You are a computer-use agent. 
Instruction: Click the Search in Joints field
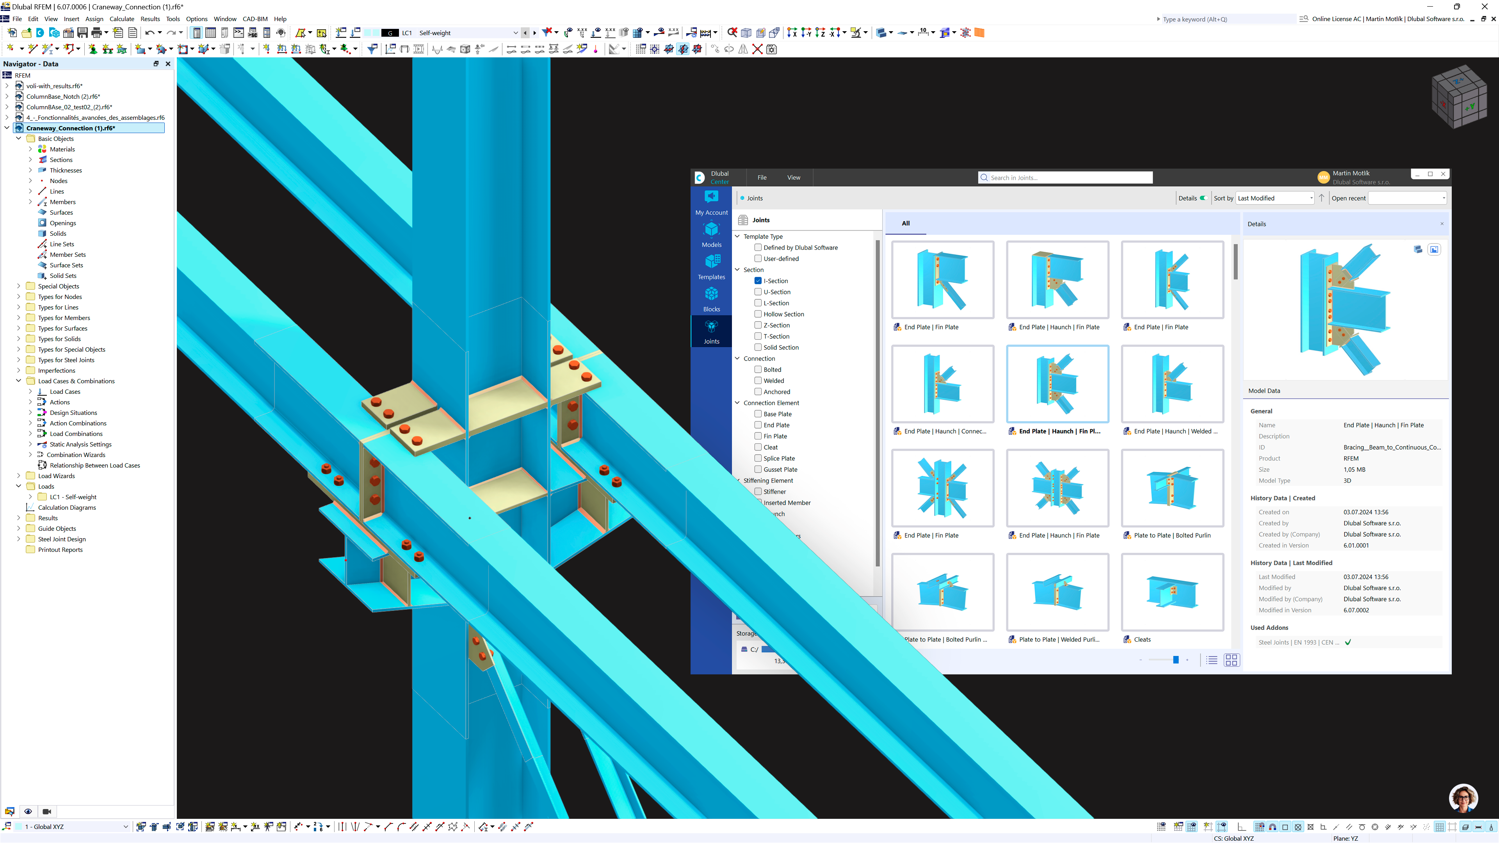(1065, 178)
